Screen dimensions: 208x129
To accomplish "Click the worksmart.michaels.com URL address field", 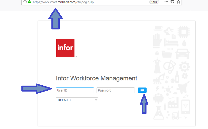I will pos(63,2).
